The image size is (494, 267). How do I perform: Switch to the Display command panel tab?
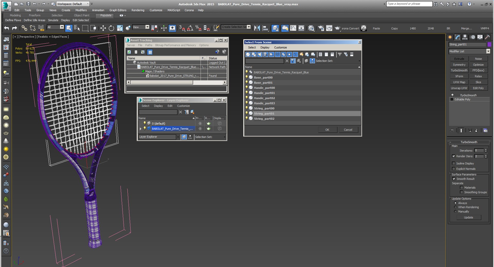[480, 37]
